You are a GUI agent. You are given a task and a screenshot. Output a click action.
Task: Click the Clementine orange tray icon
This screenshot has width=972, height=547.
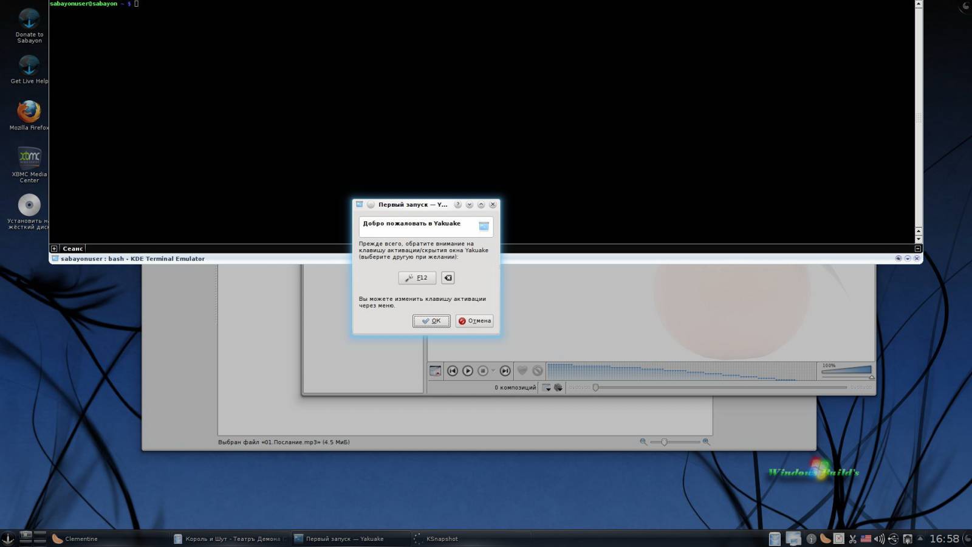click(x=826, y=538)
